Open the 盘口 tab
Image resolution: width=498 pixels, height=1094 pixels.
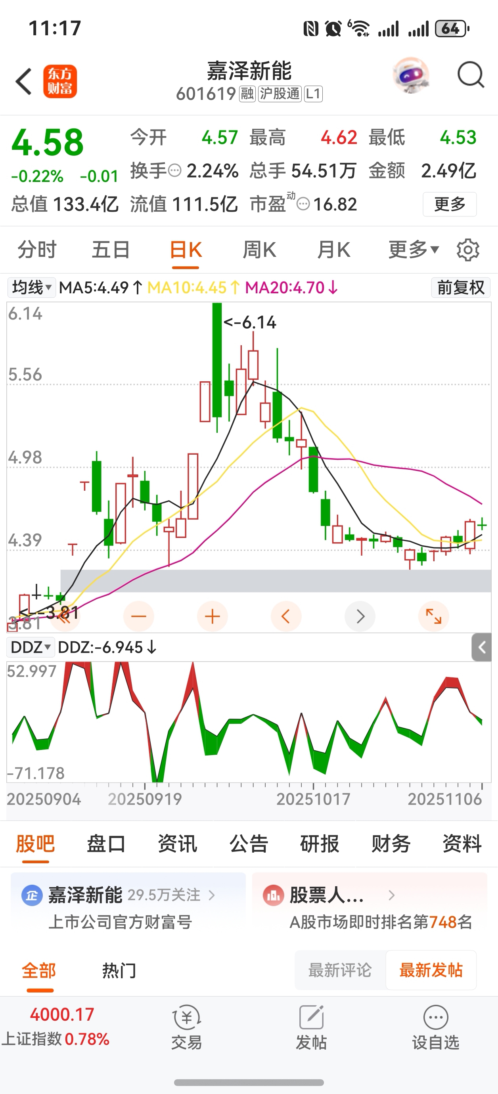tap(106, 843)
